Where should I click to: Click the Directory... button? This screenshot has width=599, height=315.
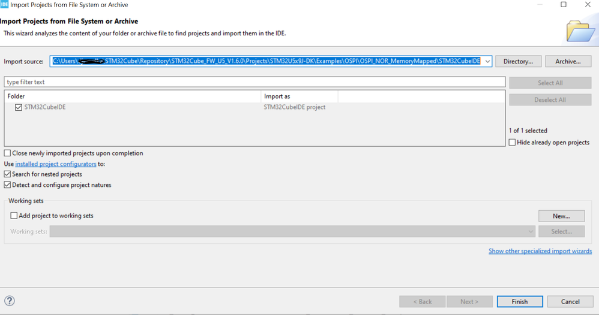(518, 62)
